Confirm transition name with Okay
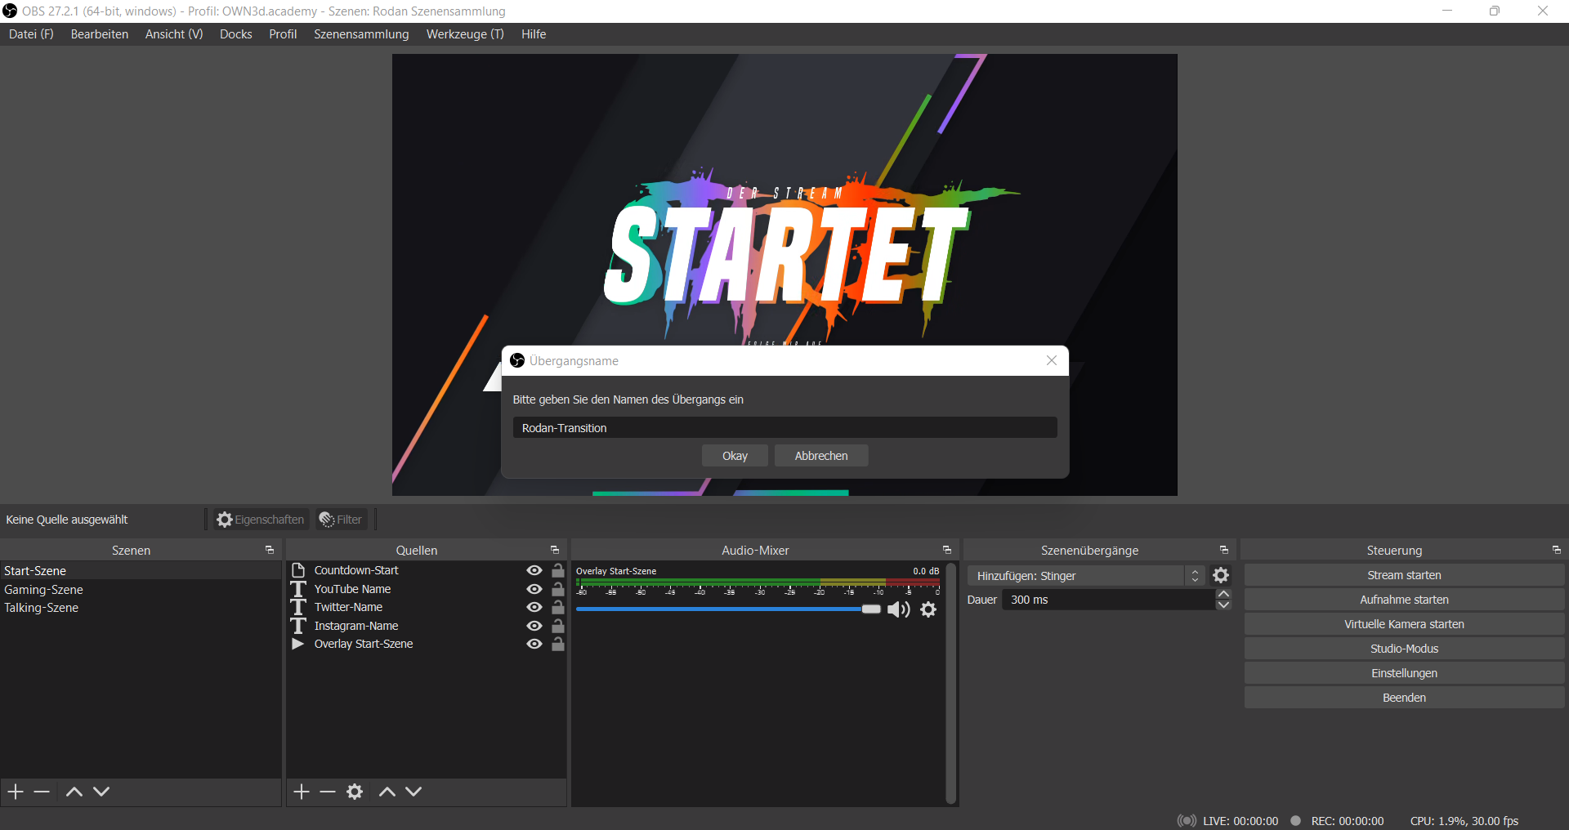 735,456
